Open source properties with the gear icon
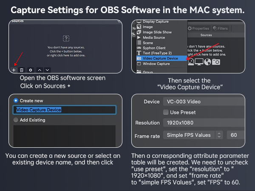Image resolution: width=255 pixels, height=191 pixels. coord(30,70)
